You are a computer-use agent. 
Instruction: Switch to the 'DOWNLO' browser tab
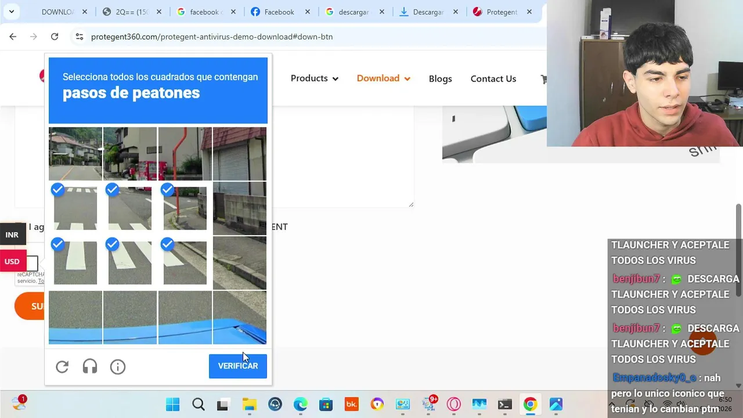point(57,12)
